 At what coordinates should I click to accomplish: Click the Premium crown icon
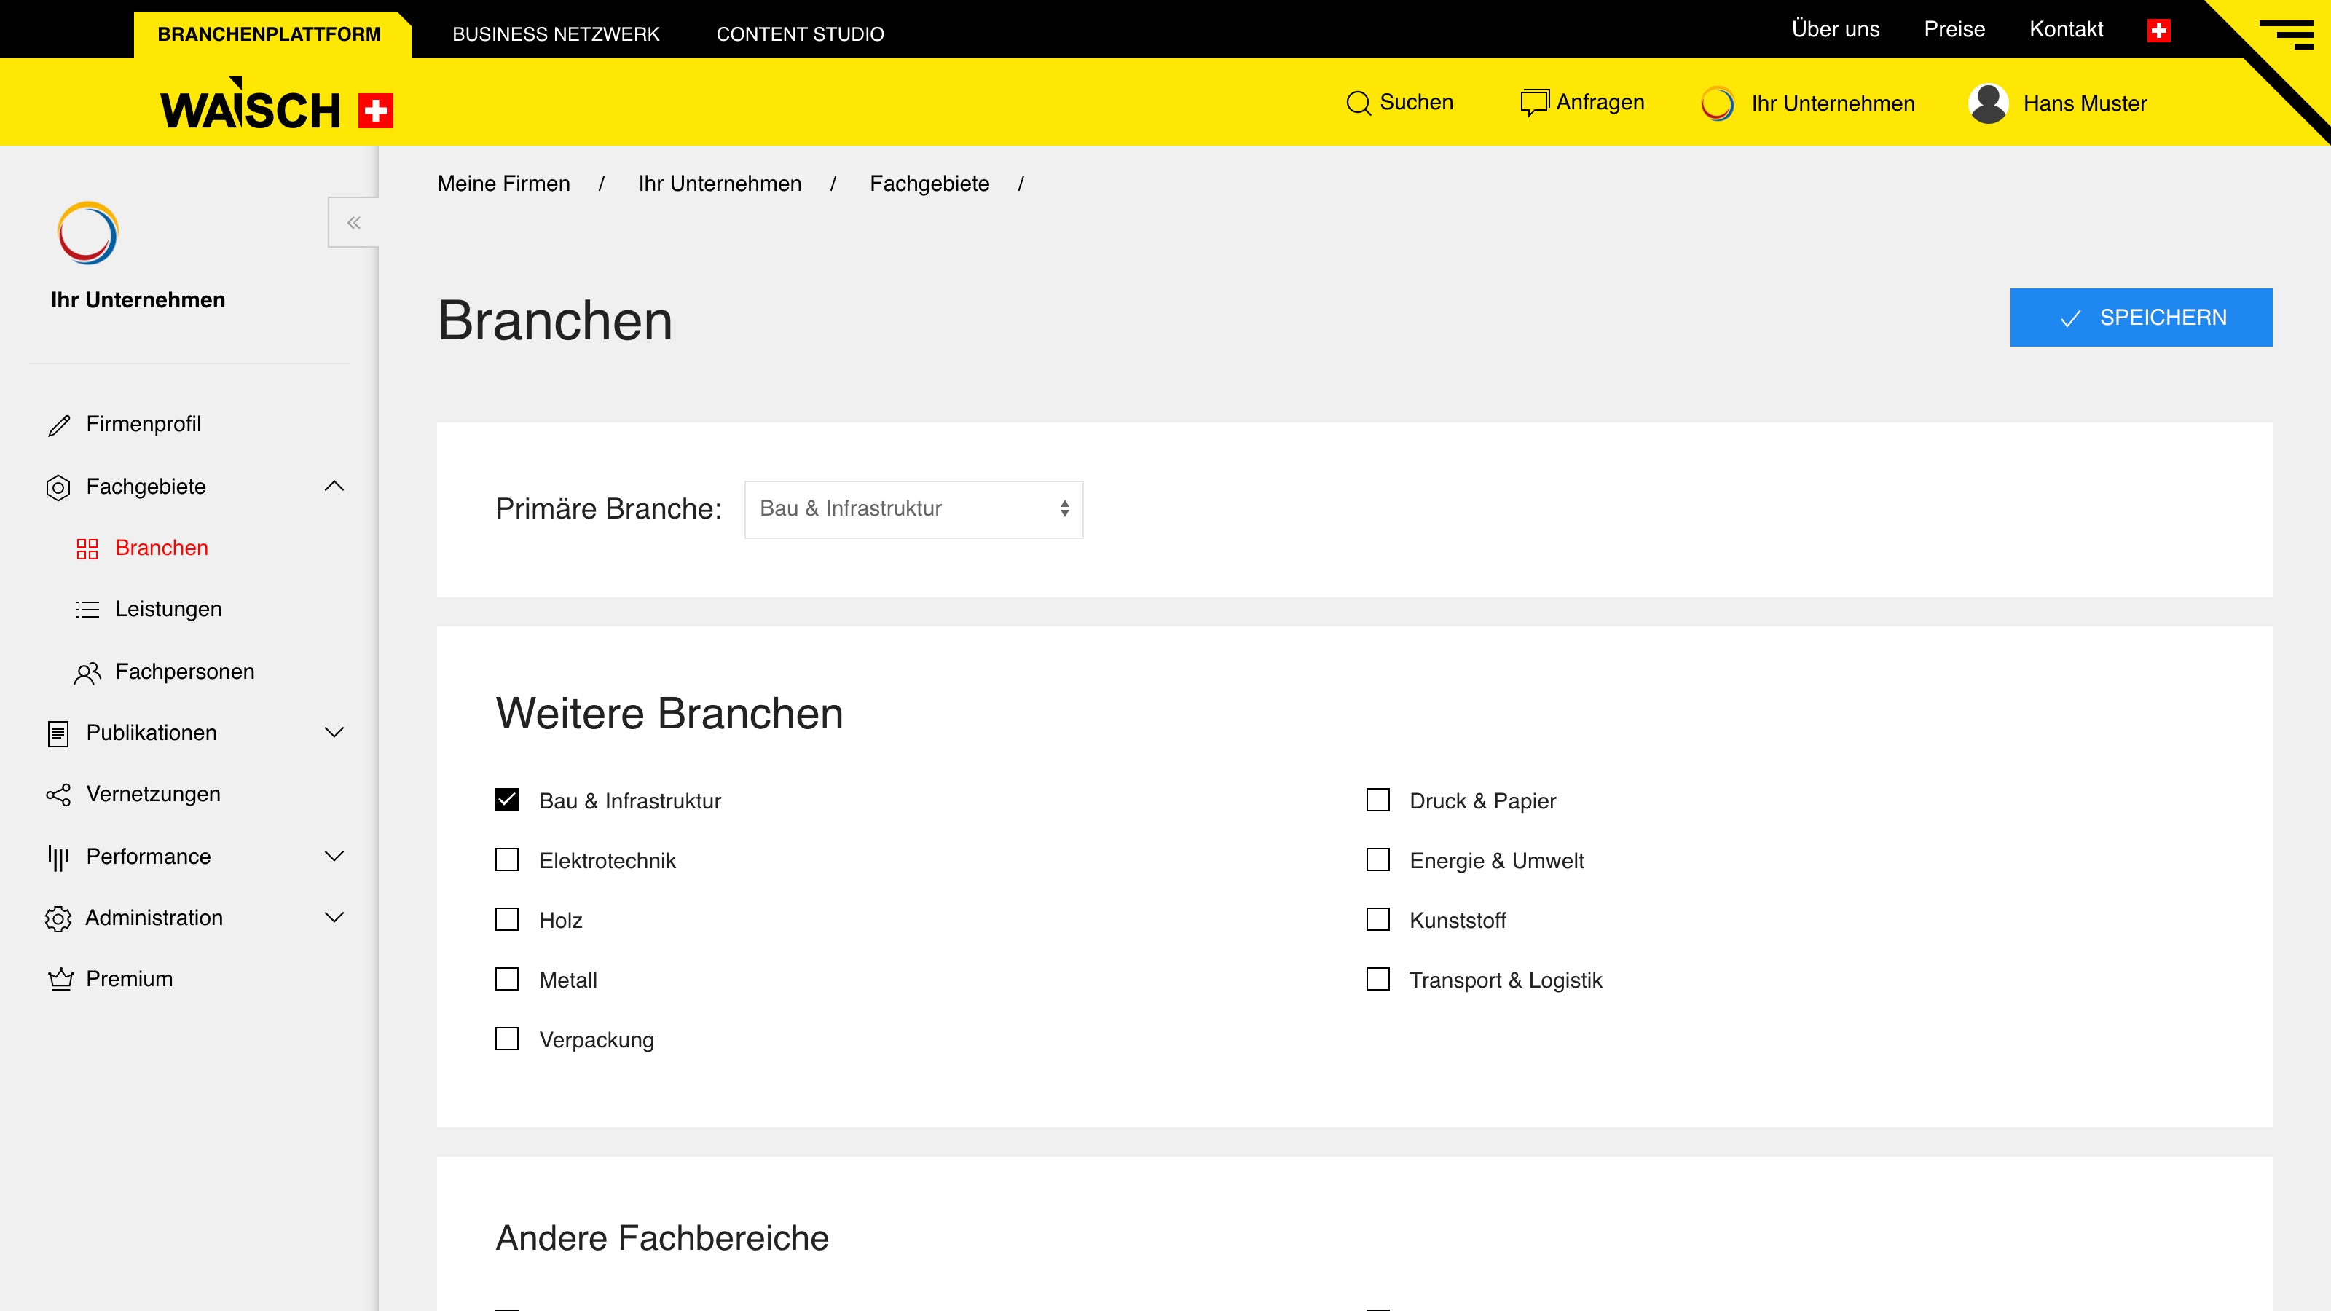(x=60, y=979)
